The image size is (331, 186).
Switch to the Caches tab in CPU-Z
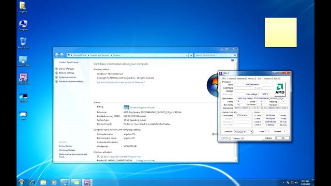231,79
